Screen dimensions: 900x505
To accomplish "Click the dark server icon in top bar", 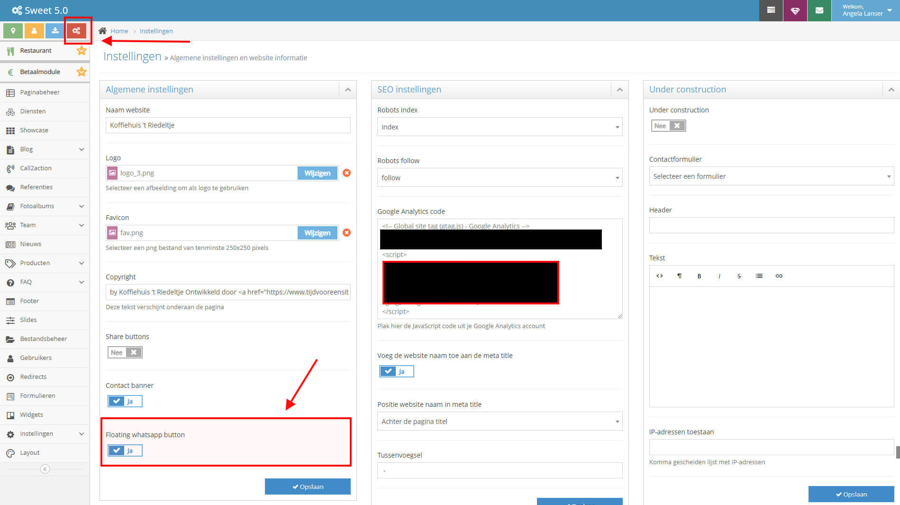I will point(771,10).
